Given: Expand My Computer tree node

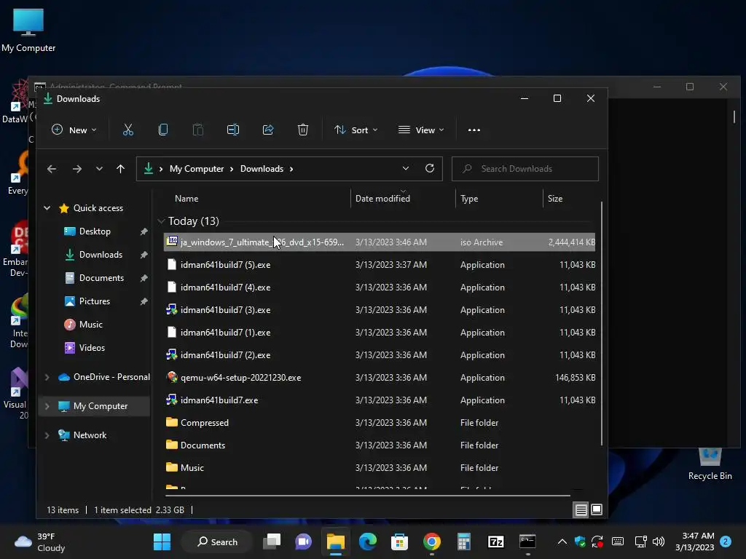Looking at the screenshot, I should click(47, 406).
